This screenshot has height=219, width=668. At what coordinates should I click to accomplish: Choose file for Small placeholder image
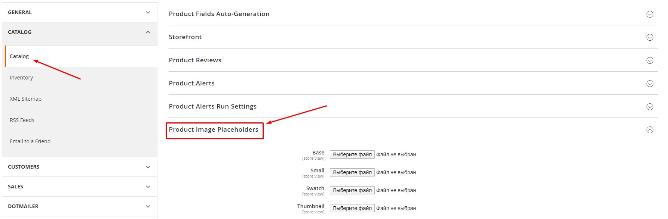[x=352, y=172]
